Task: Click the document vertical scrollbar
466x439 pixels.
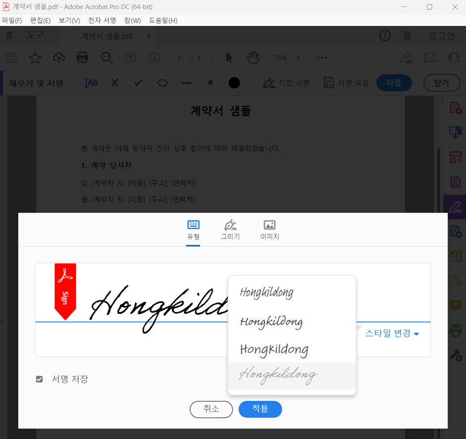Action: (x=439, y=180)
